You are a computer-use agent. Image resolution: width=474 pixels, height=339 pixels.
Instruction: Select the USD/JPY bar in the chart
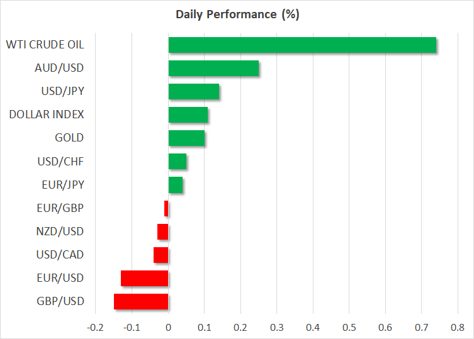[x=193, y=92]
